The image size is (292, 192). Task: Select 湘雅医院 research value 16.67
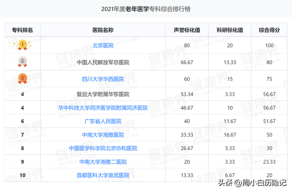[230, 135]
